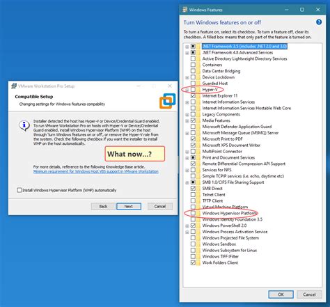Viewport: 330px width, 307px height.
Task: Expand .NET Framework 4.8 Advanced Services node
Action: point(187,53)
